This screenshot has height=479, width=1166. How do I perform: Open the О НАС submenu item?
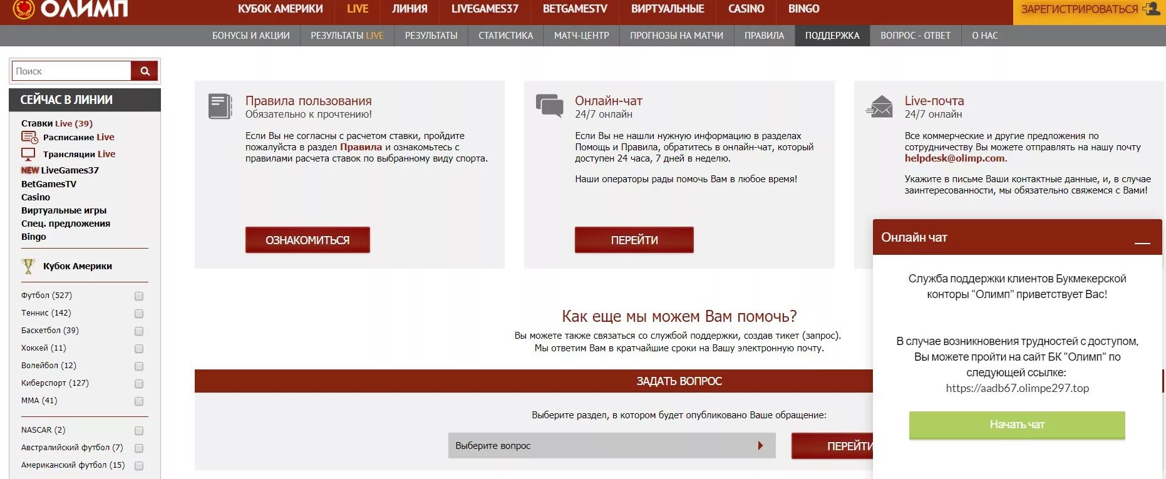pos(985,36)
